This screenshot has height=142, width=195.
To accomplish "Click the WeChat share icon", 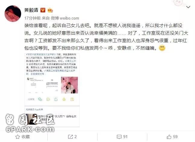I will click(x=40, y=99).
